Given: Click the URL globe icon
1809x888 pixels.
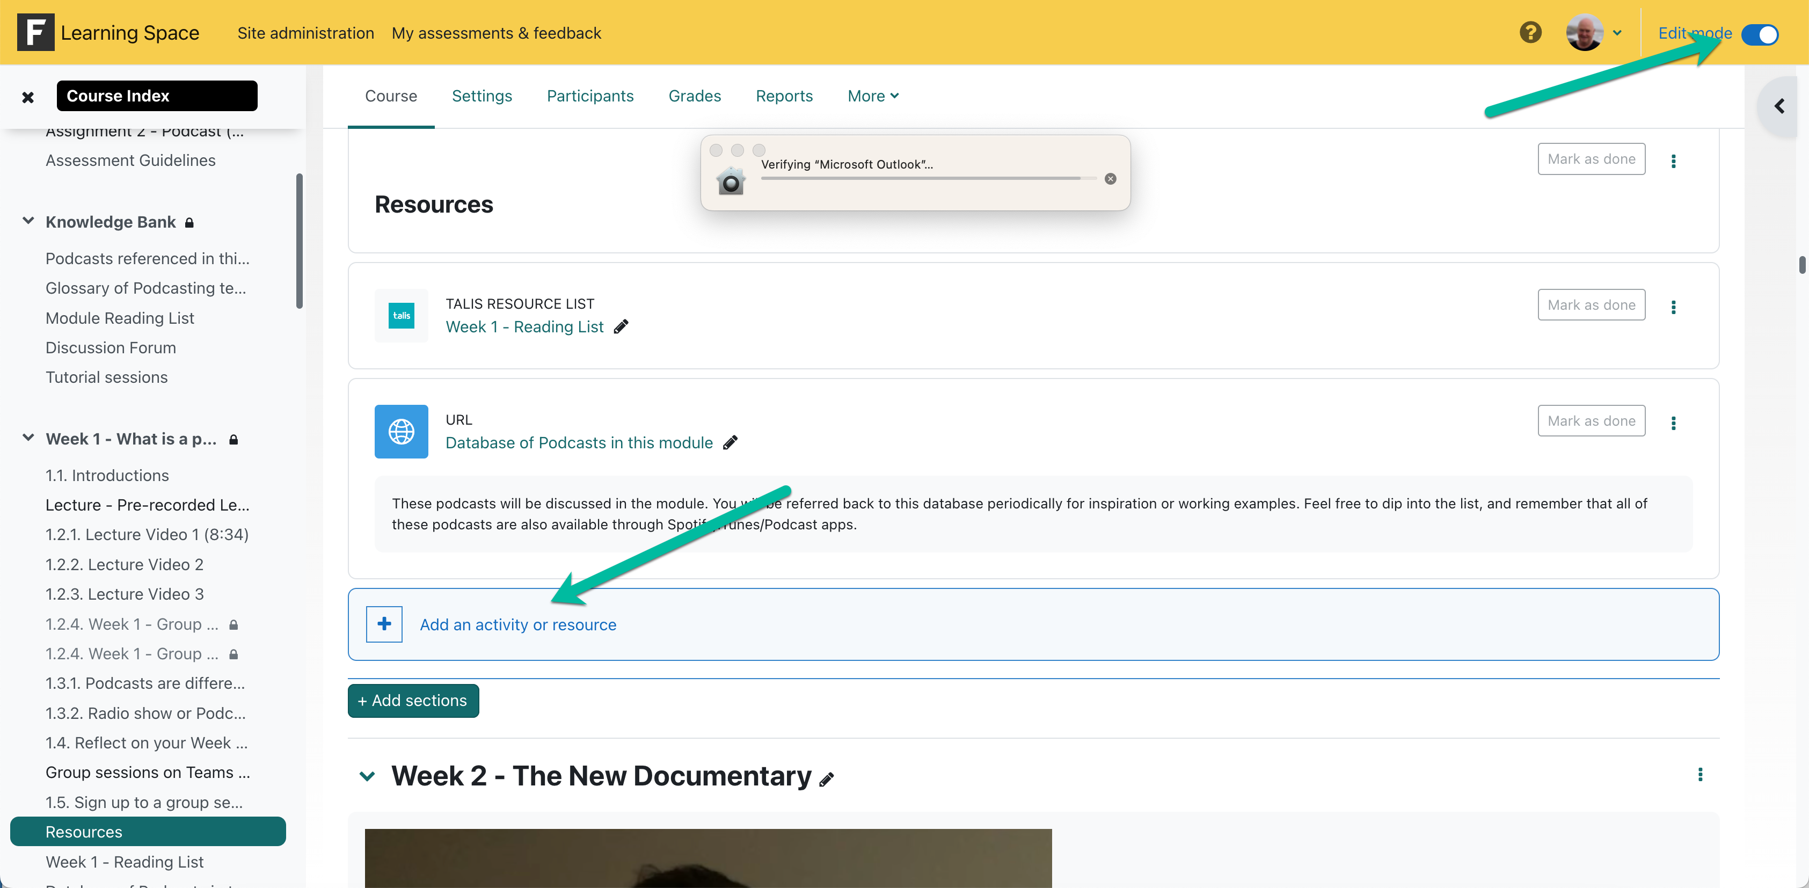Looking at the screenshot, I should pyautogui.click(x=401, y=431).
